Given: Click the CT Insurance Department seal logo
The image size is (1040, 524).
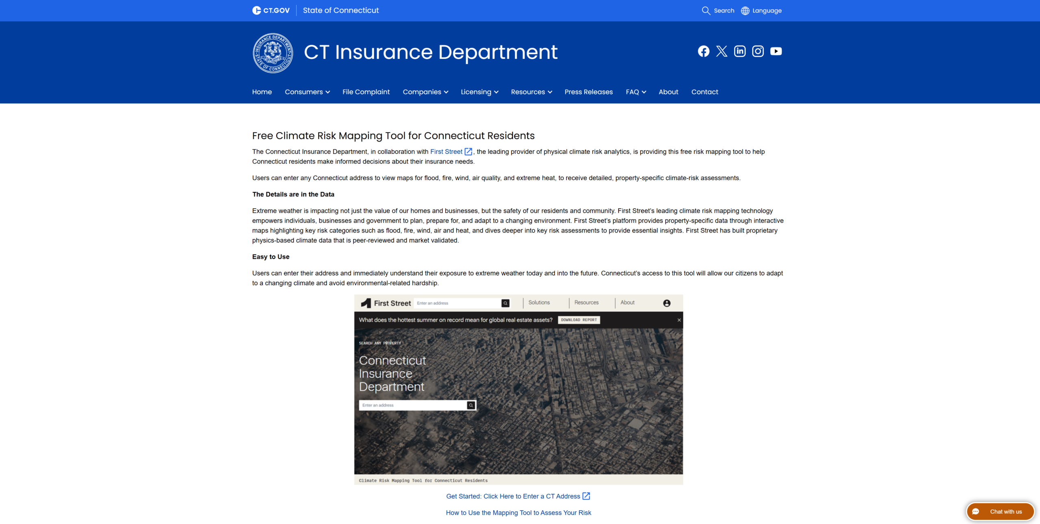Looking at the screenshot, I should (273, 53).
